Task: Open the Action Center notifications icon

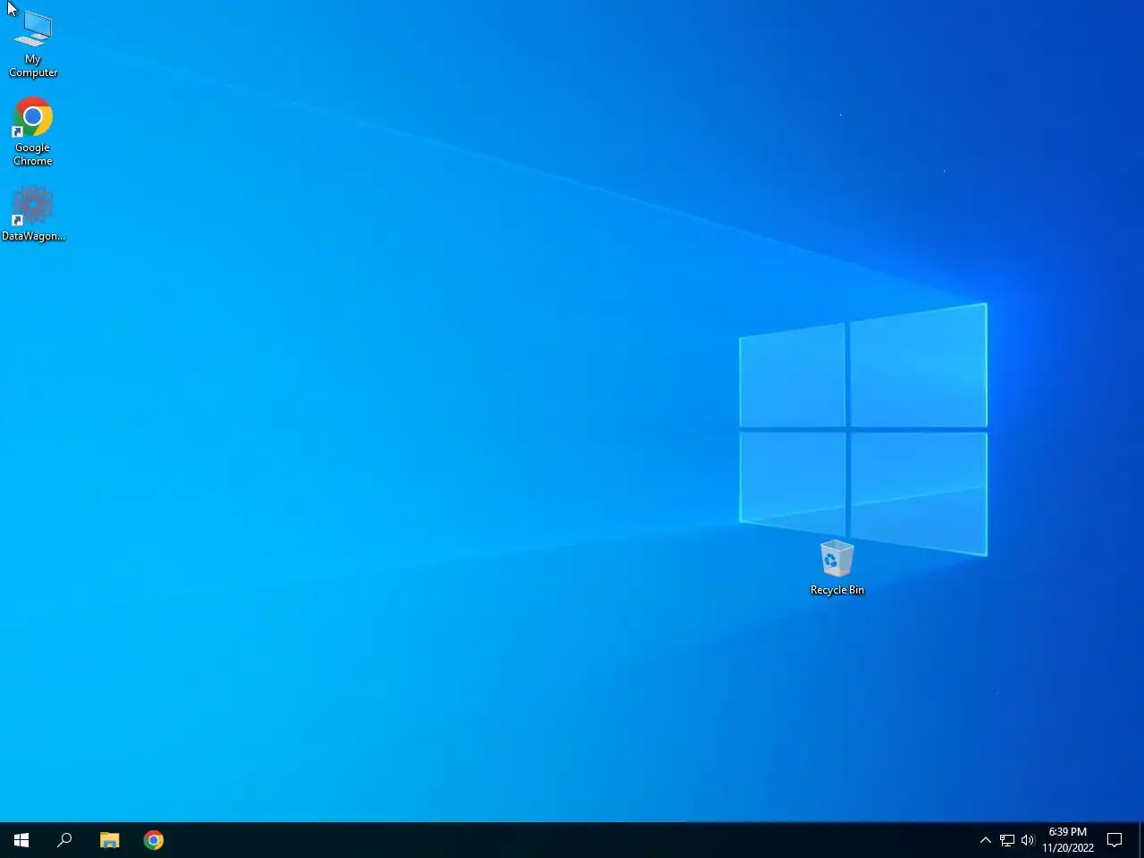Action: 1115,840
